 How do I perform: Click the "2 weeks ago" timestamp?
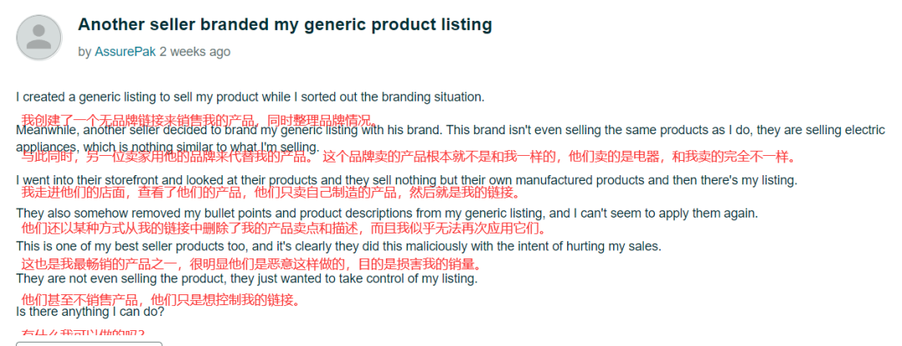[x=195, y=52]
